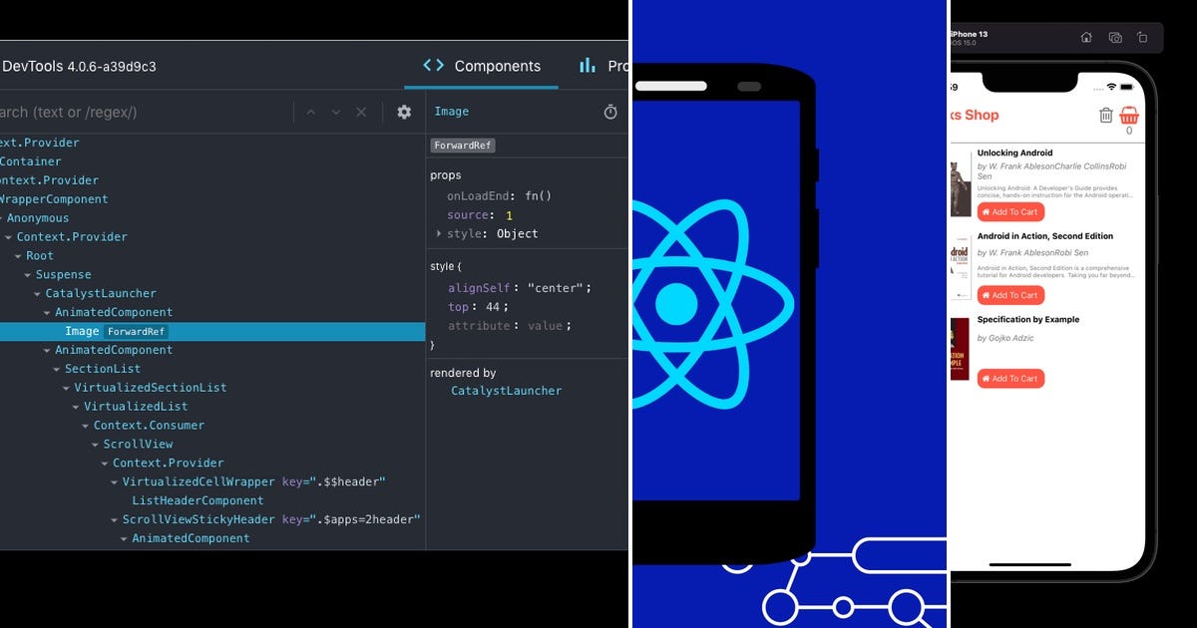
Task: Expand the style Object in props panel
Action: [x=439, y=233]
